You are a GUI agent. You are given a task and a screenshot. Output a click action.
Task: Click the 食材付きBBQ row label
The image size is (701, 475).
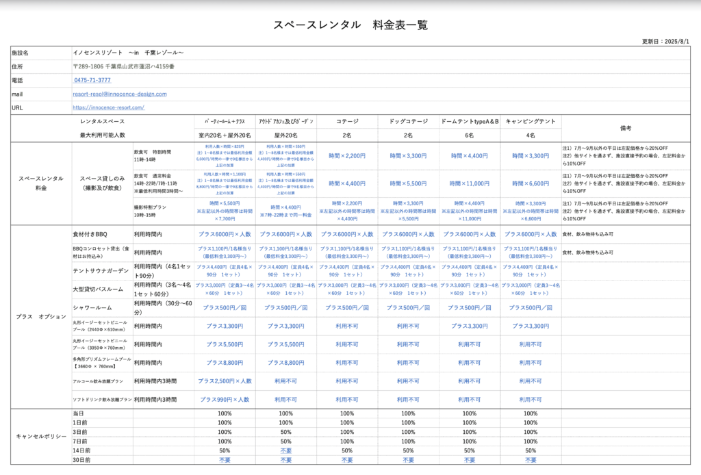(91, 234)
